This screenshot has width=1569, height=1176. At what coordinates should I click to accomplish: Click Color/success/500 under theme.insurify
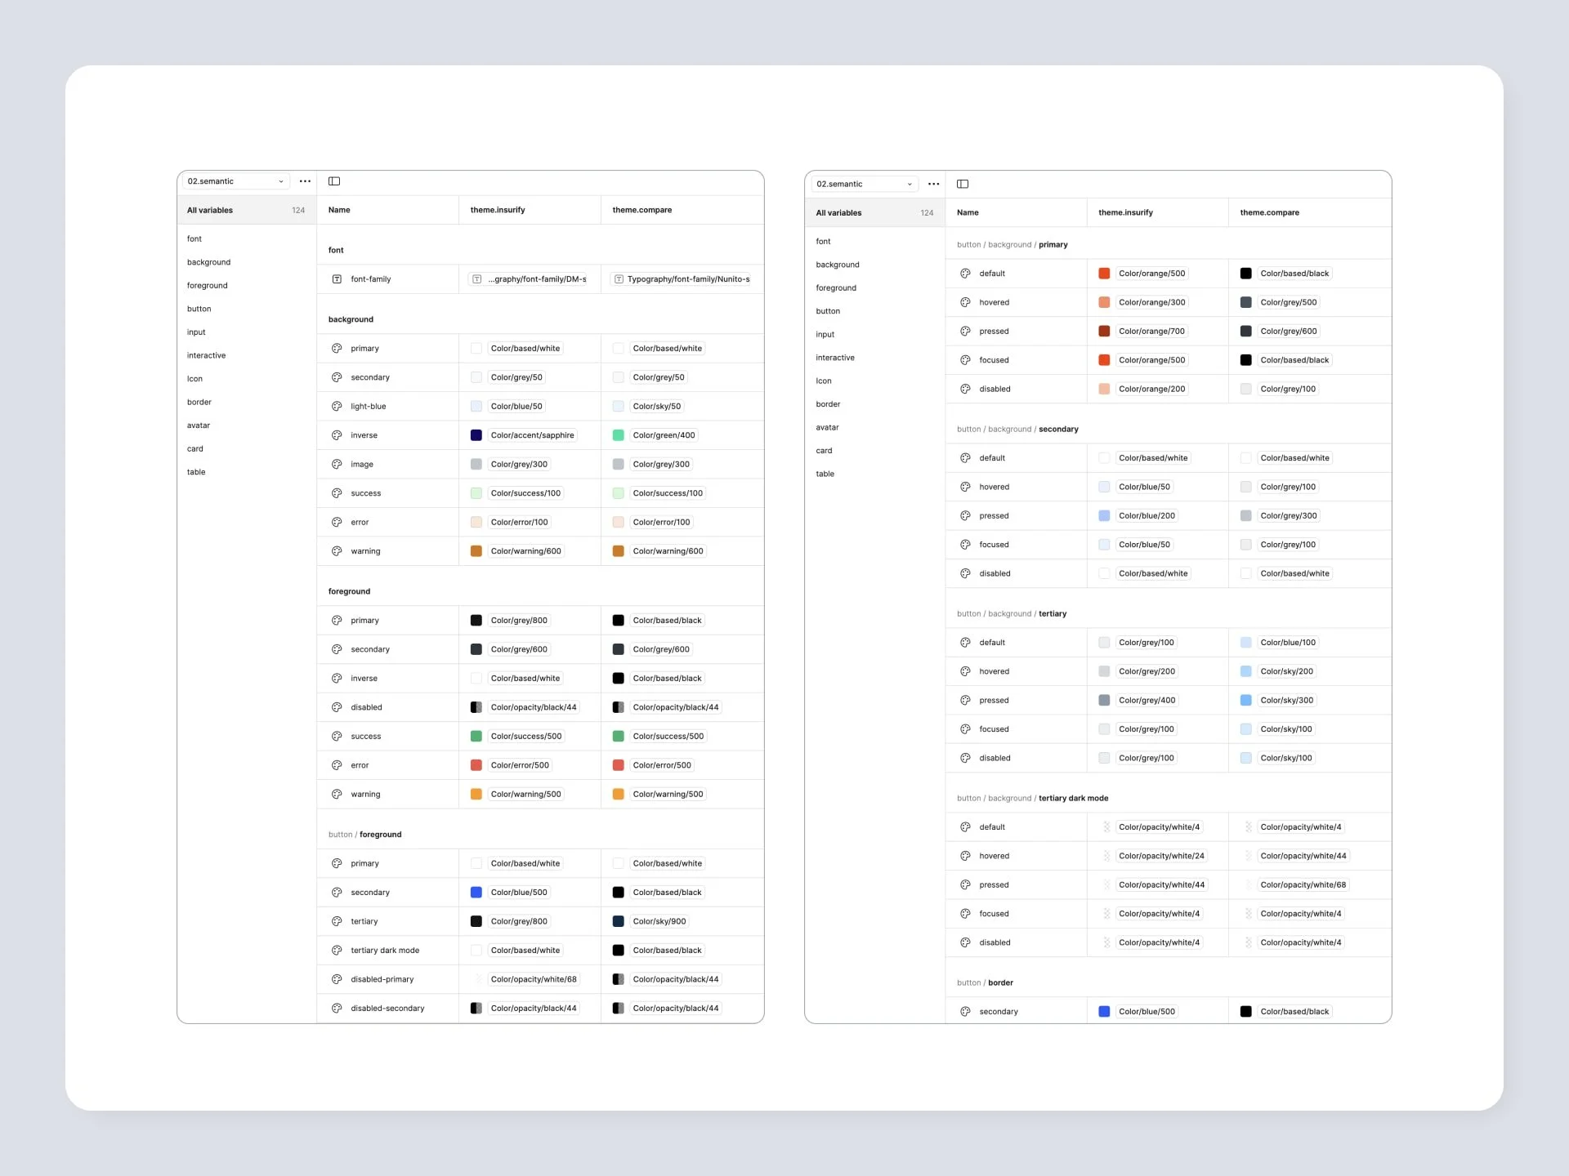click(x=526, y=737)
